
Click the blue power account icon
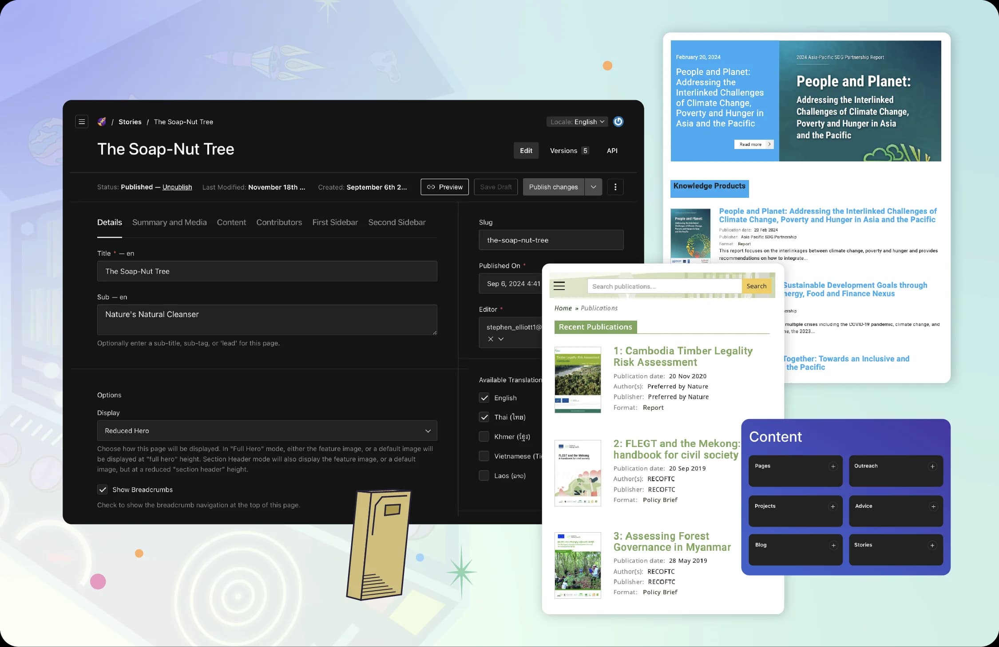(618, 122)
